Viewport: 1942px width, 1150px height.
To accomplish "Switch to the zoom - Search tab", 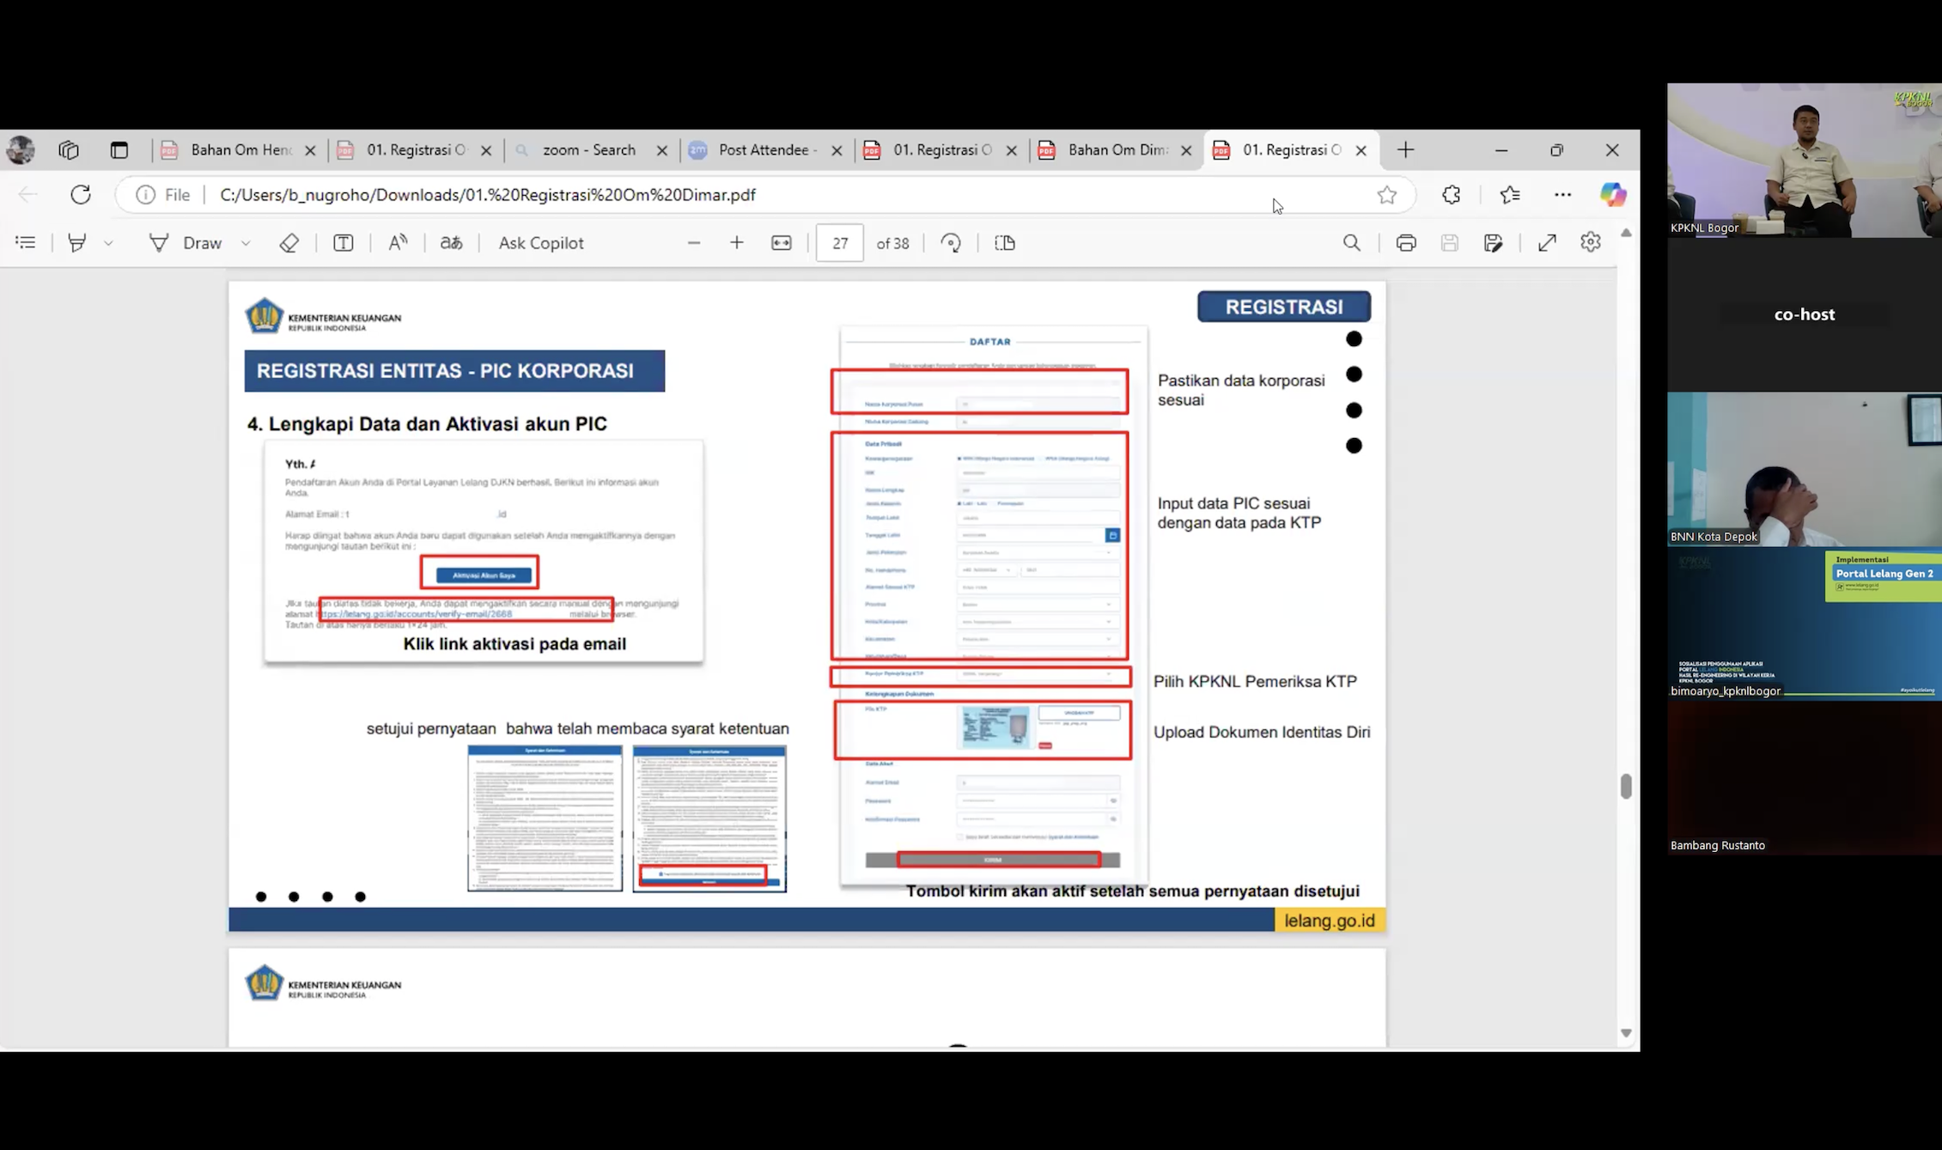I will tap(591, 150).
